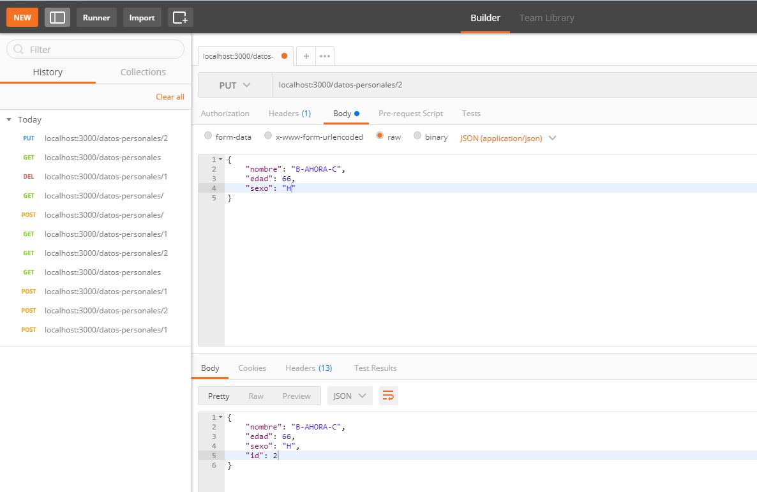This screenshot has height=492, width=757.
Task: Clear all history entries
Action: [x=170, y=96]
